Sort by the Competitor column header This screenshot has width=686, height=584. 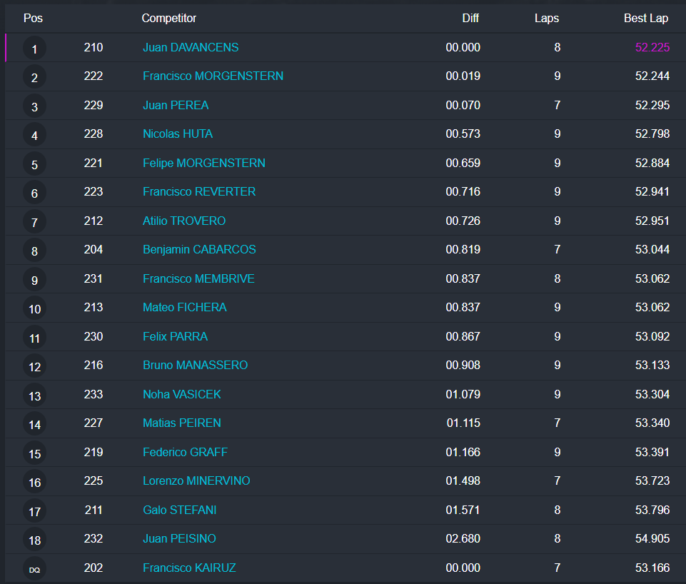point(169,18)
